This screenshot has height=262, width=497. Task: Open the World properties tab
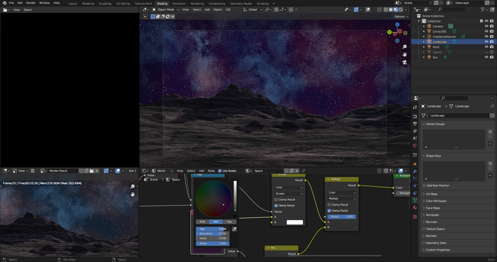coord(415,145)
